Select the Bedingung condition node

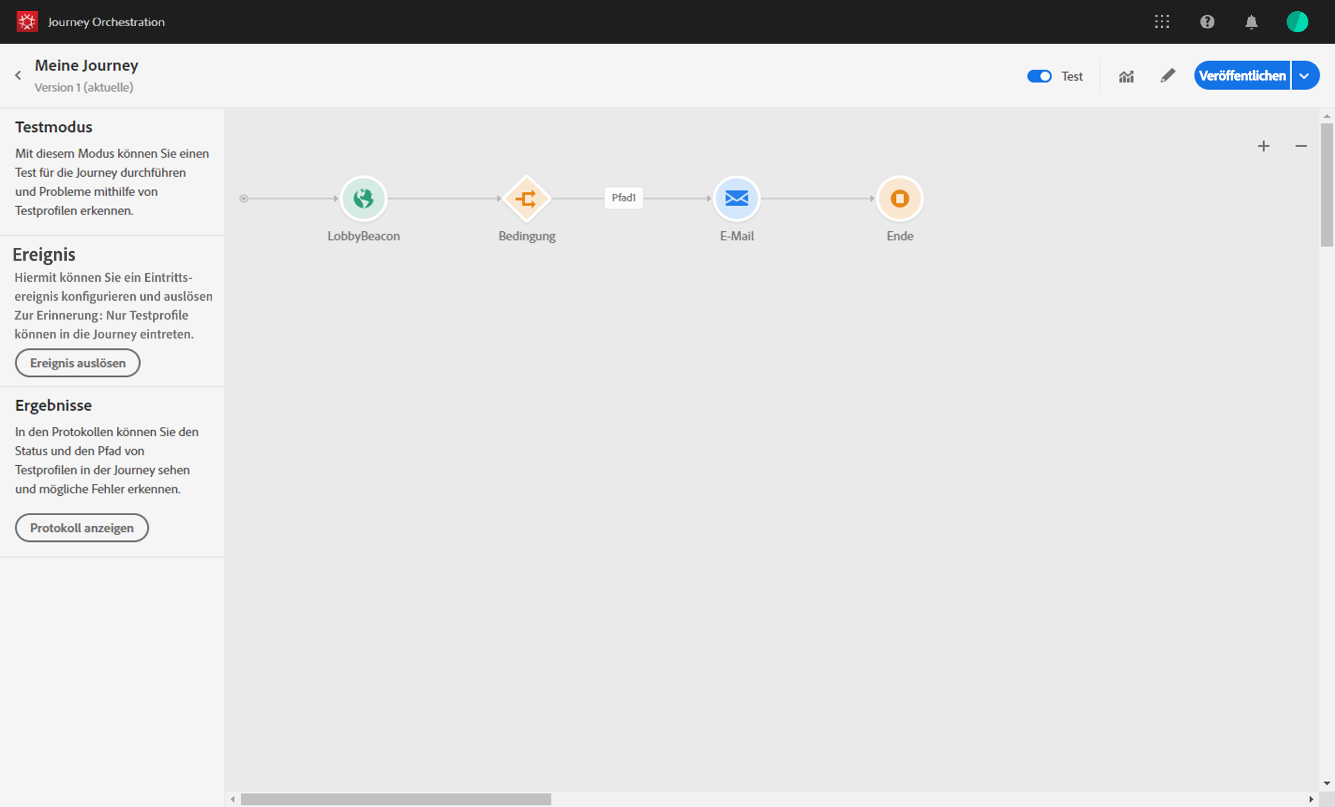coord(526,198)
